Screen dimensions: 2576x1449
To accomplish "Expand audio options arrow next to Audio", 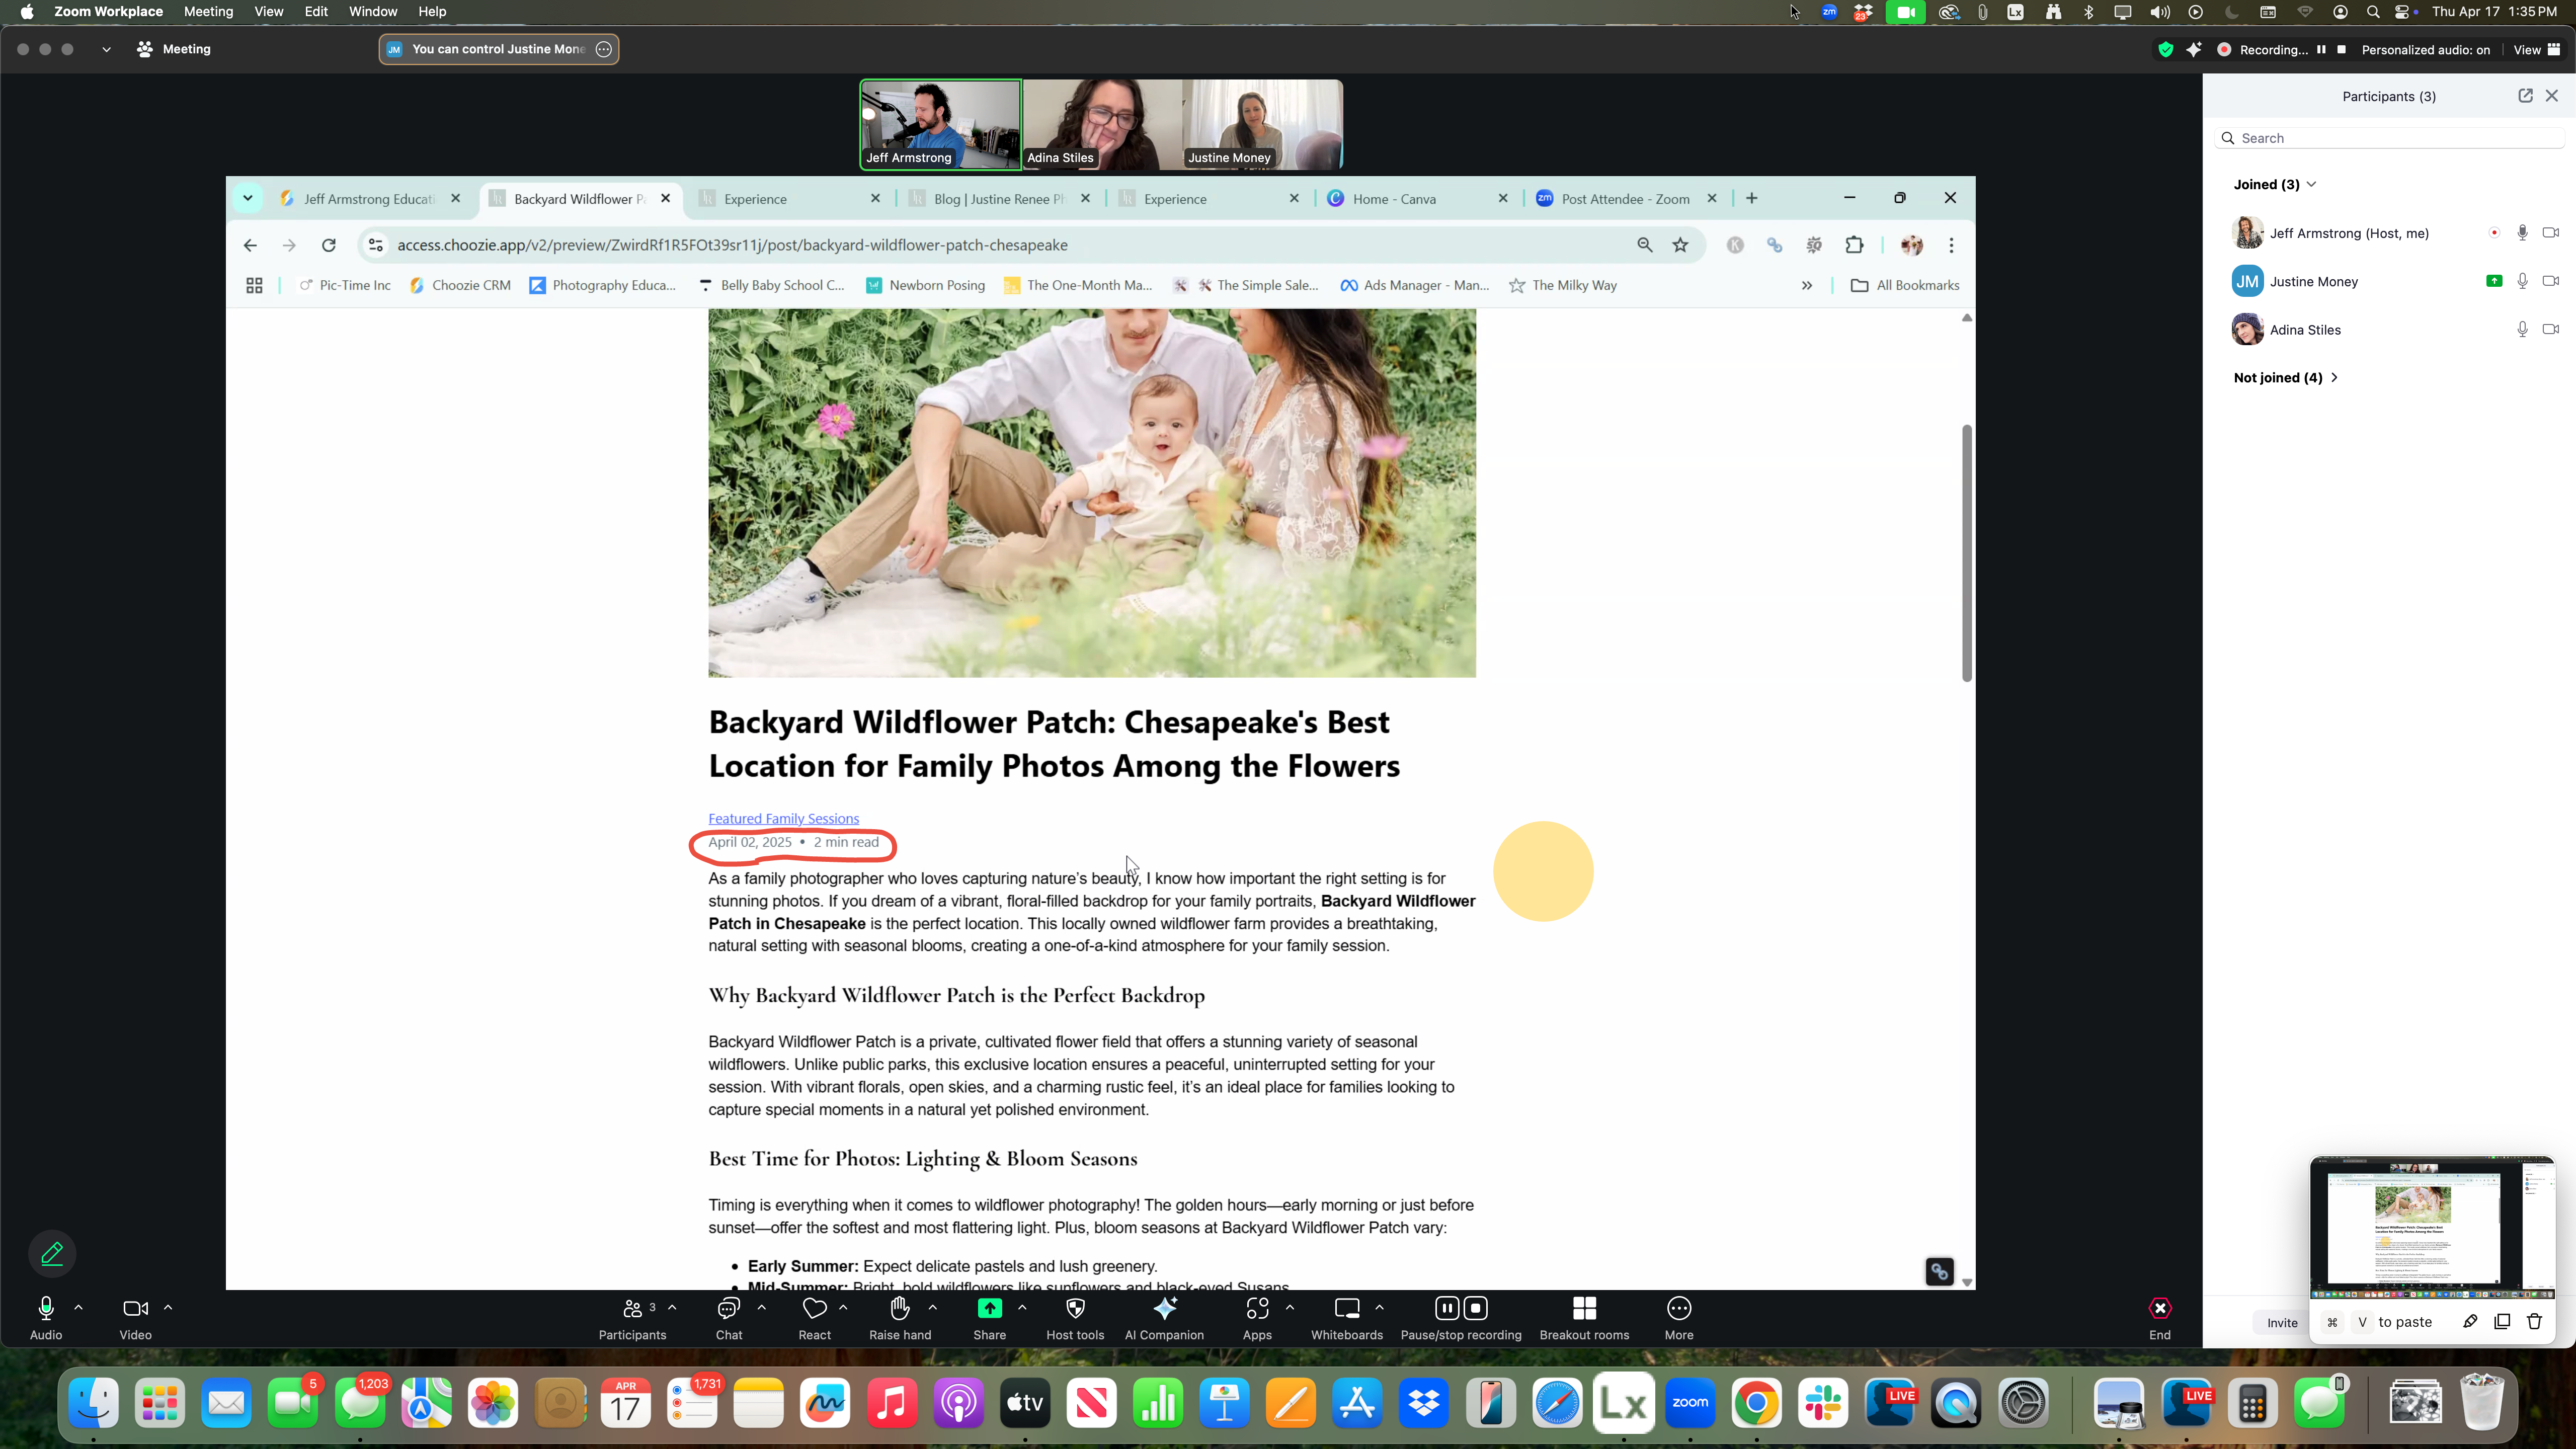I will coord(78,1307).
